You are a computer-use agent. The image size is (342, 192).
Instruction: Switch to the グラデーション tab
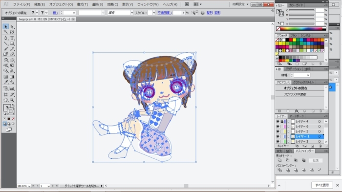click(x=293, y=69)
